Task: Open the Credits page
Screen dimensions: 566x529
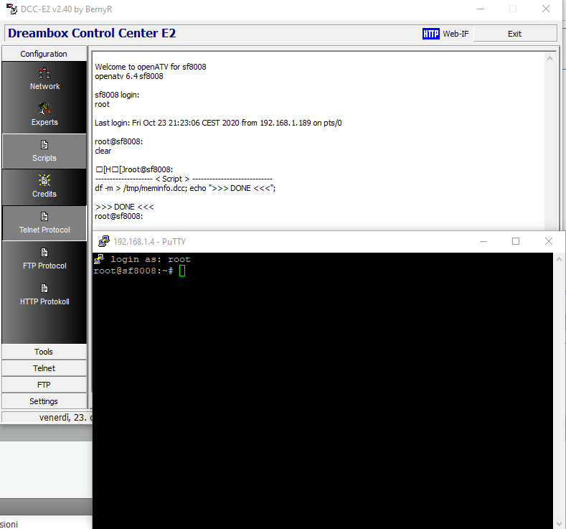Action: pyautogui.click(x=44, y=187)
